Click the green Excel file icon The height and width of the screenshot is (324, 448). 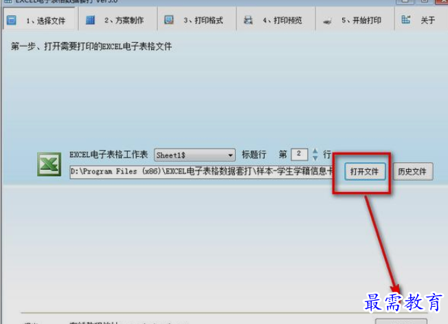[49, 164]
